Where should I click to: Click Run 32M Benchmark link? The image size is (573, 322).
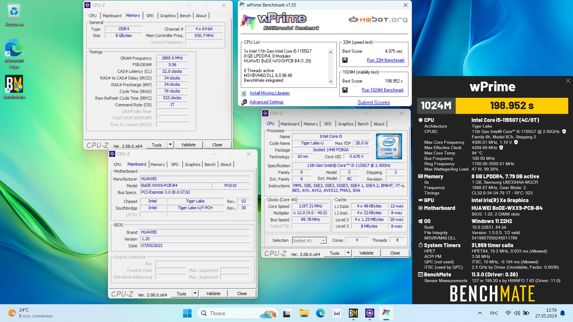[386, 60]
